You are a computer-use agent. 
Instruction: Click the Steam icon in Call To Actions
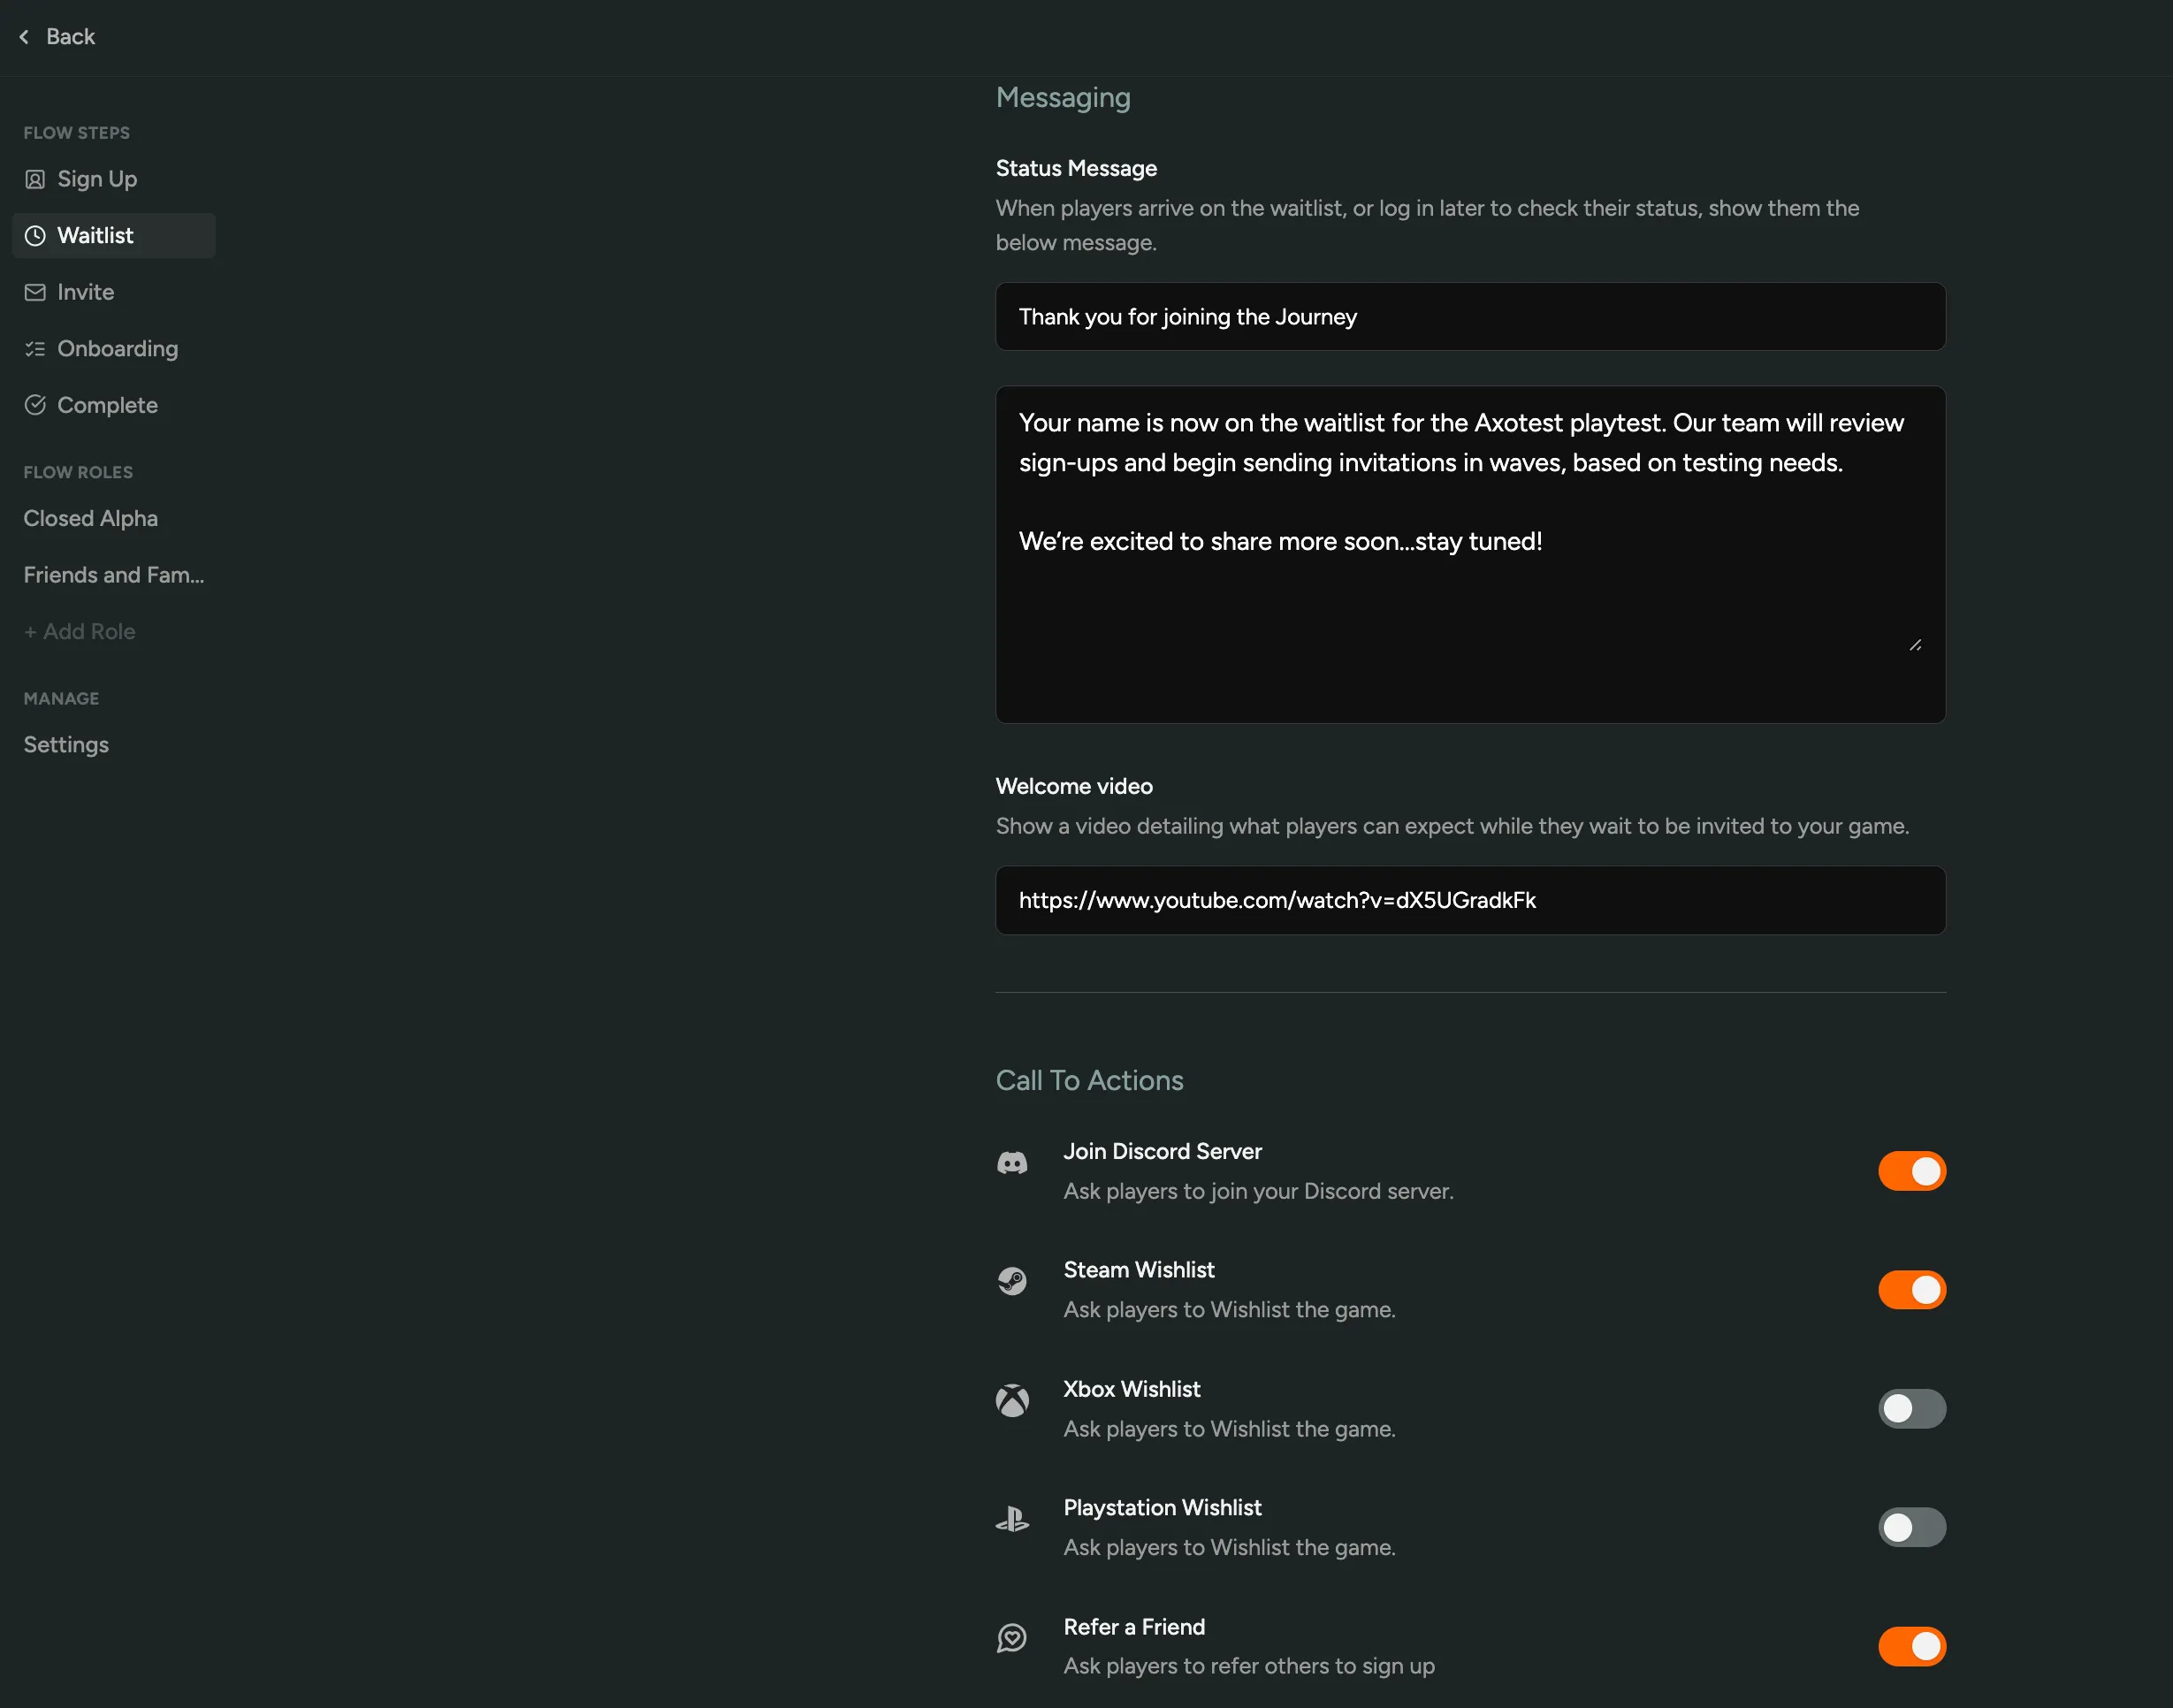click(1013, 1280)
